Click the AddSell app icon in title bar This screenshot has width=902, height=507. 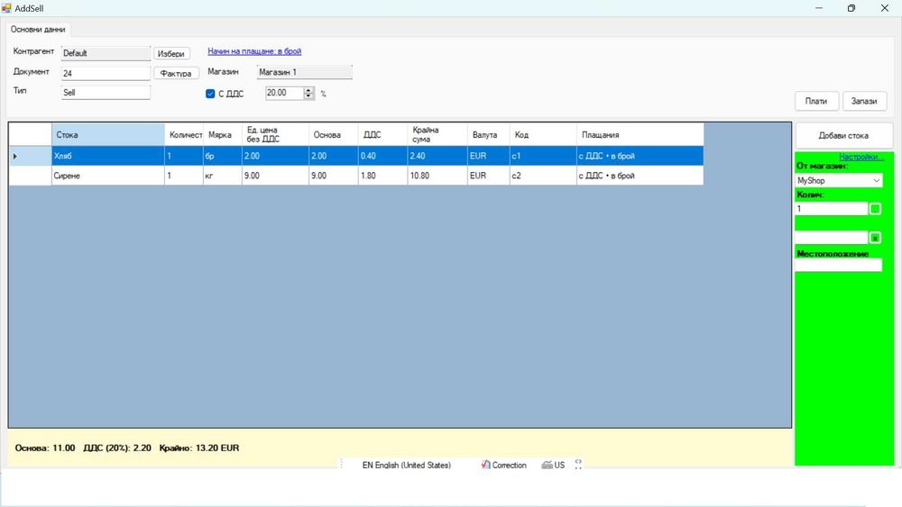[x=6, y=8]
